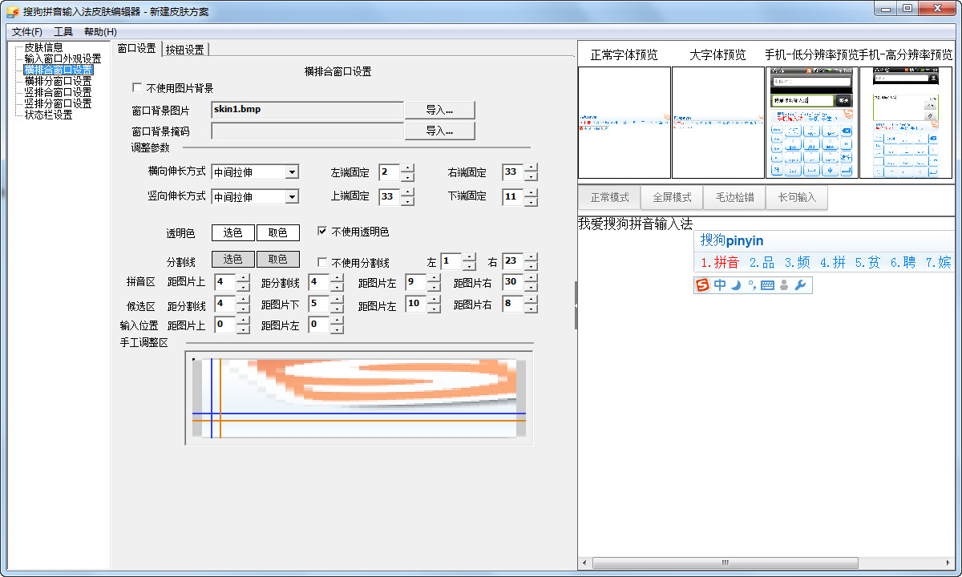Click the 我爱搜狗拼音输入法 sample text
Image resolution: width=962 pixels, height=577 pixels.
635,224
